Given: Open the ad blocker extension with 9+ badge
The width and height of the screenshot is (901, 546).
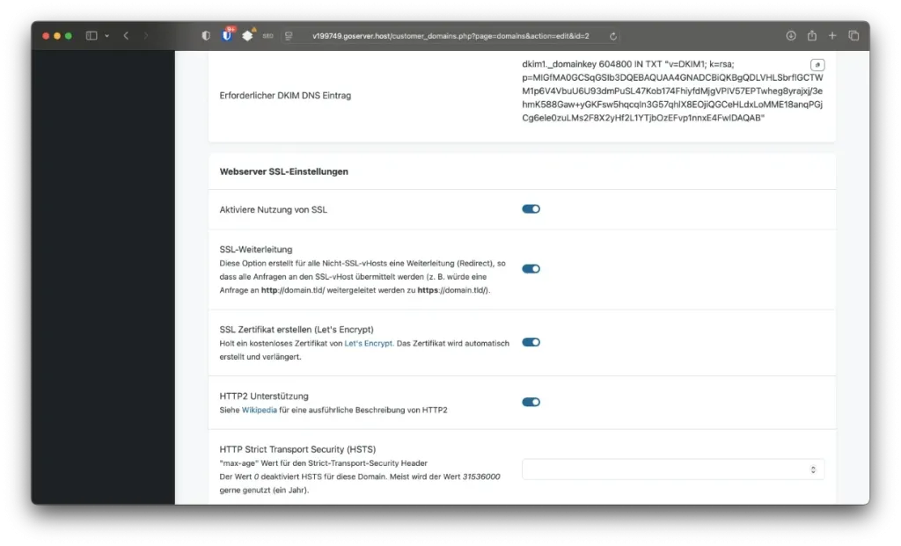Looking at the screenshot, I should tap(228, 36).
